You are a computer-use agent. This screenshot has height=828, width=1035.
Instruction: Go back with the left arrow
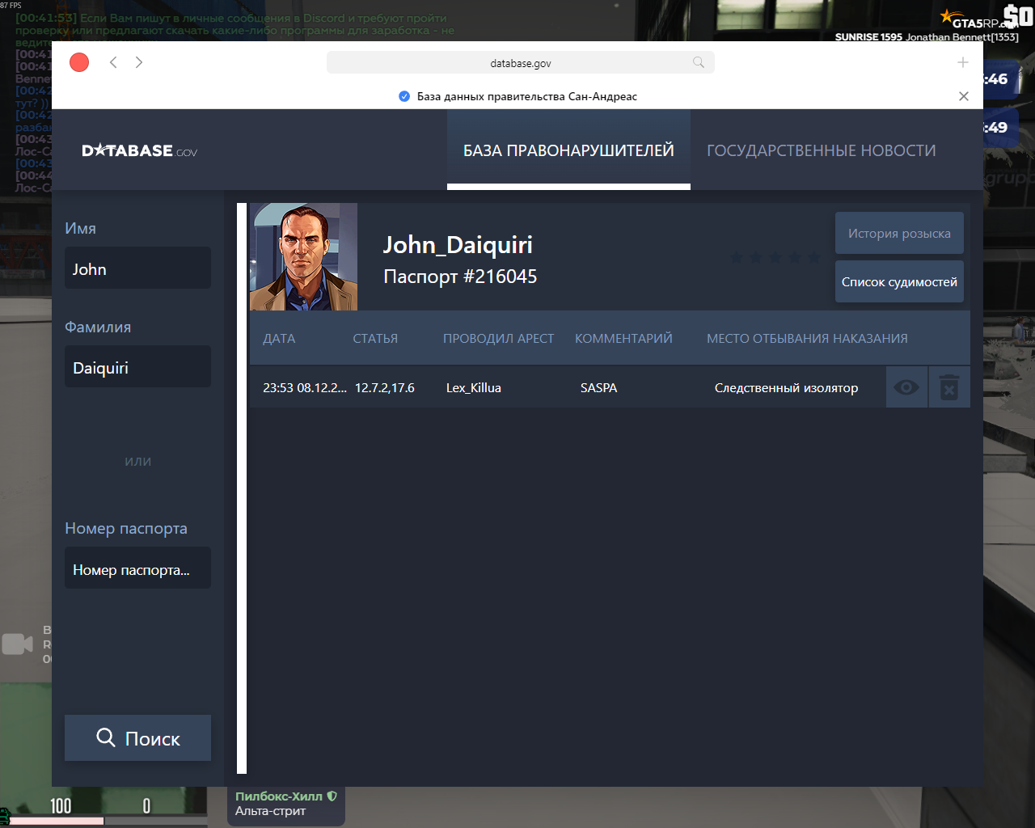coord(113,62)
